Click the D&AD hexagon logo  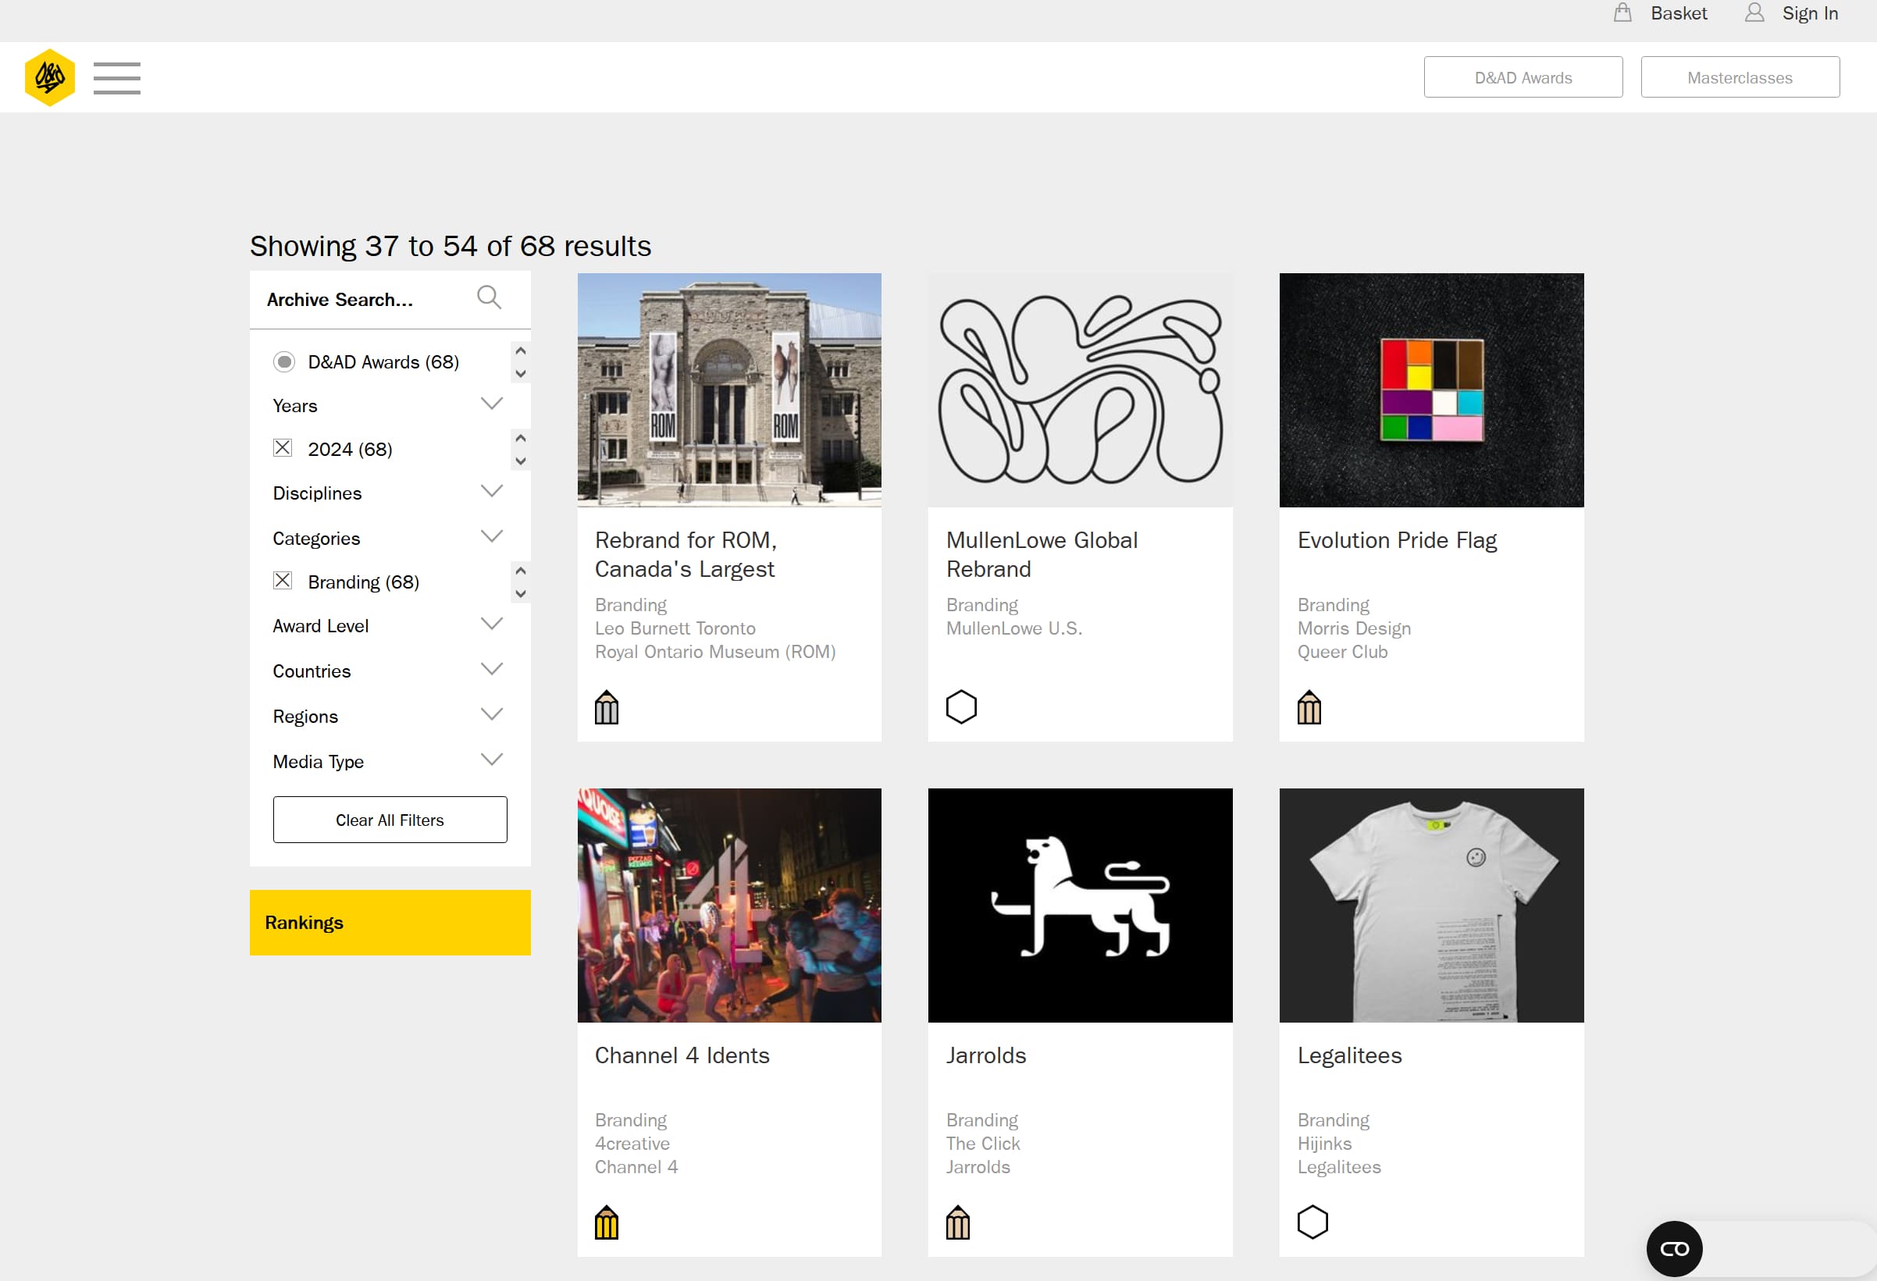pyautogui.click(x=49, y=77)
